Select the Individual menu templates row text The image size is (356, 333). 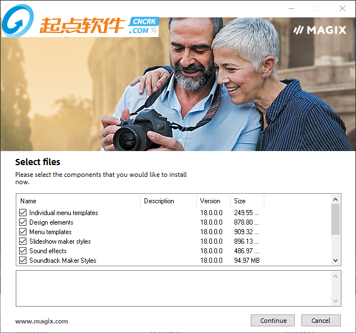tap(64, 213)
